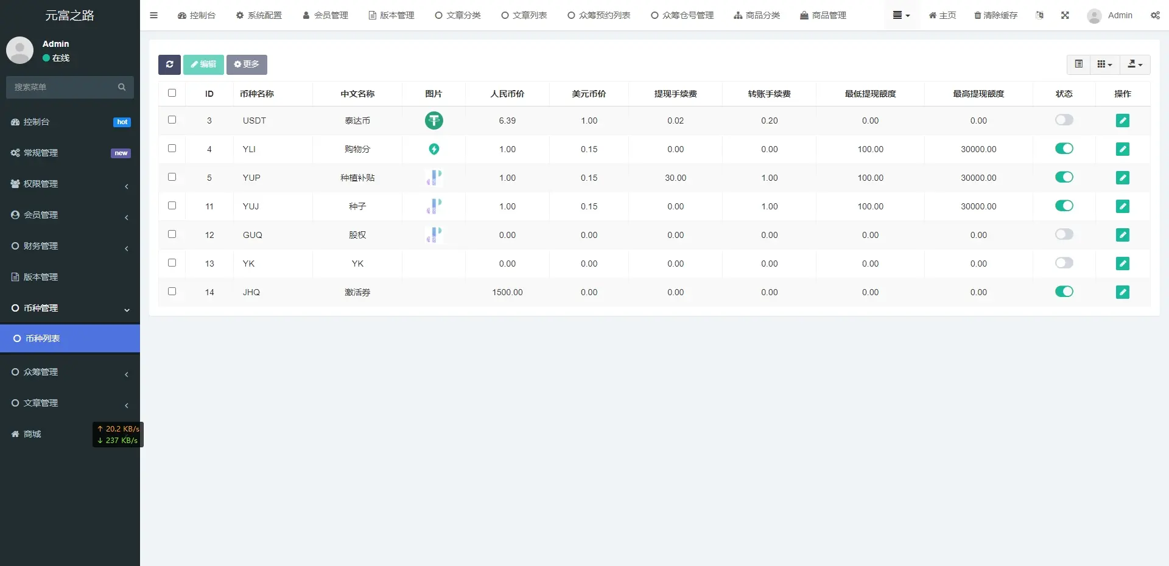
Task: Open the 商品管理 top navigation tab
Action: [x=823, y=15]
